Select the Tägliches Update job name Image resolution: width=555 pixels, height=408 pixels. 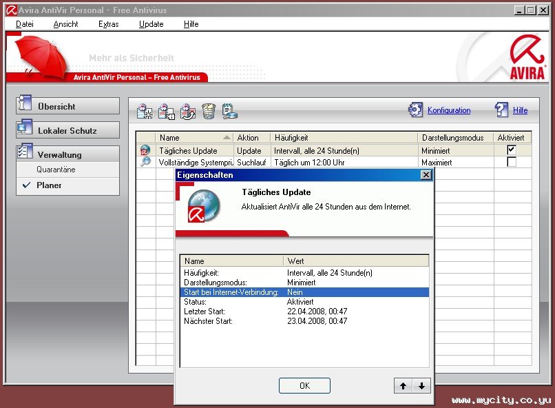[188, 150]
